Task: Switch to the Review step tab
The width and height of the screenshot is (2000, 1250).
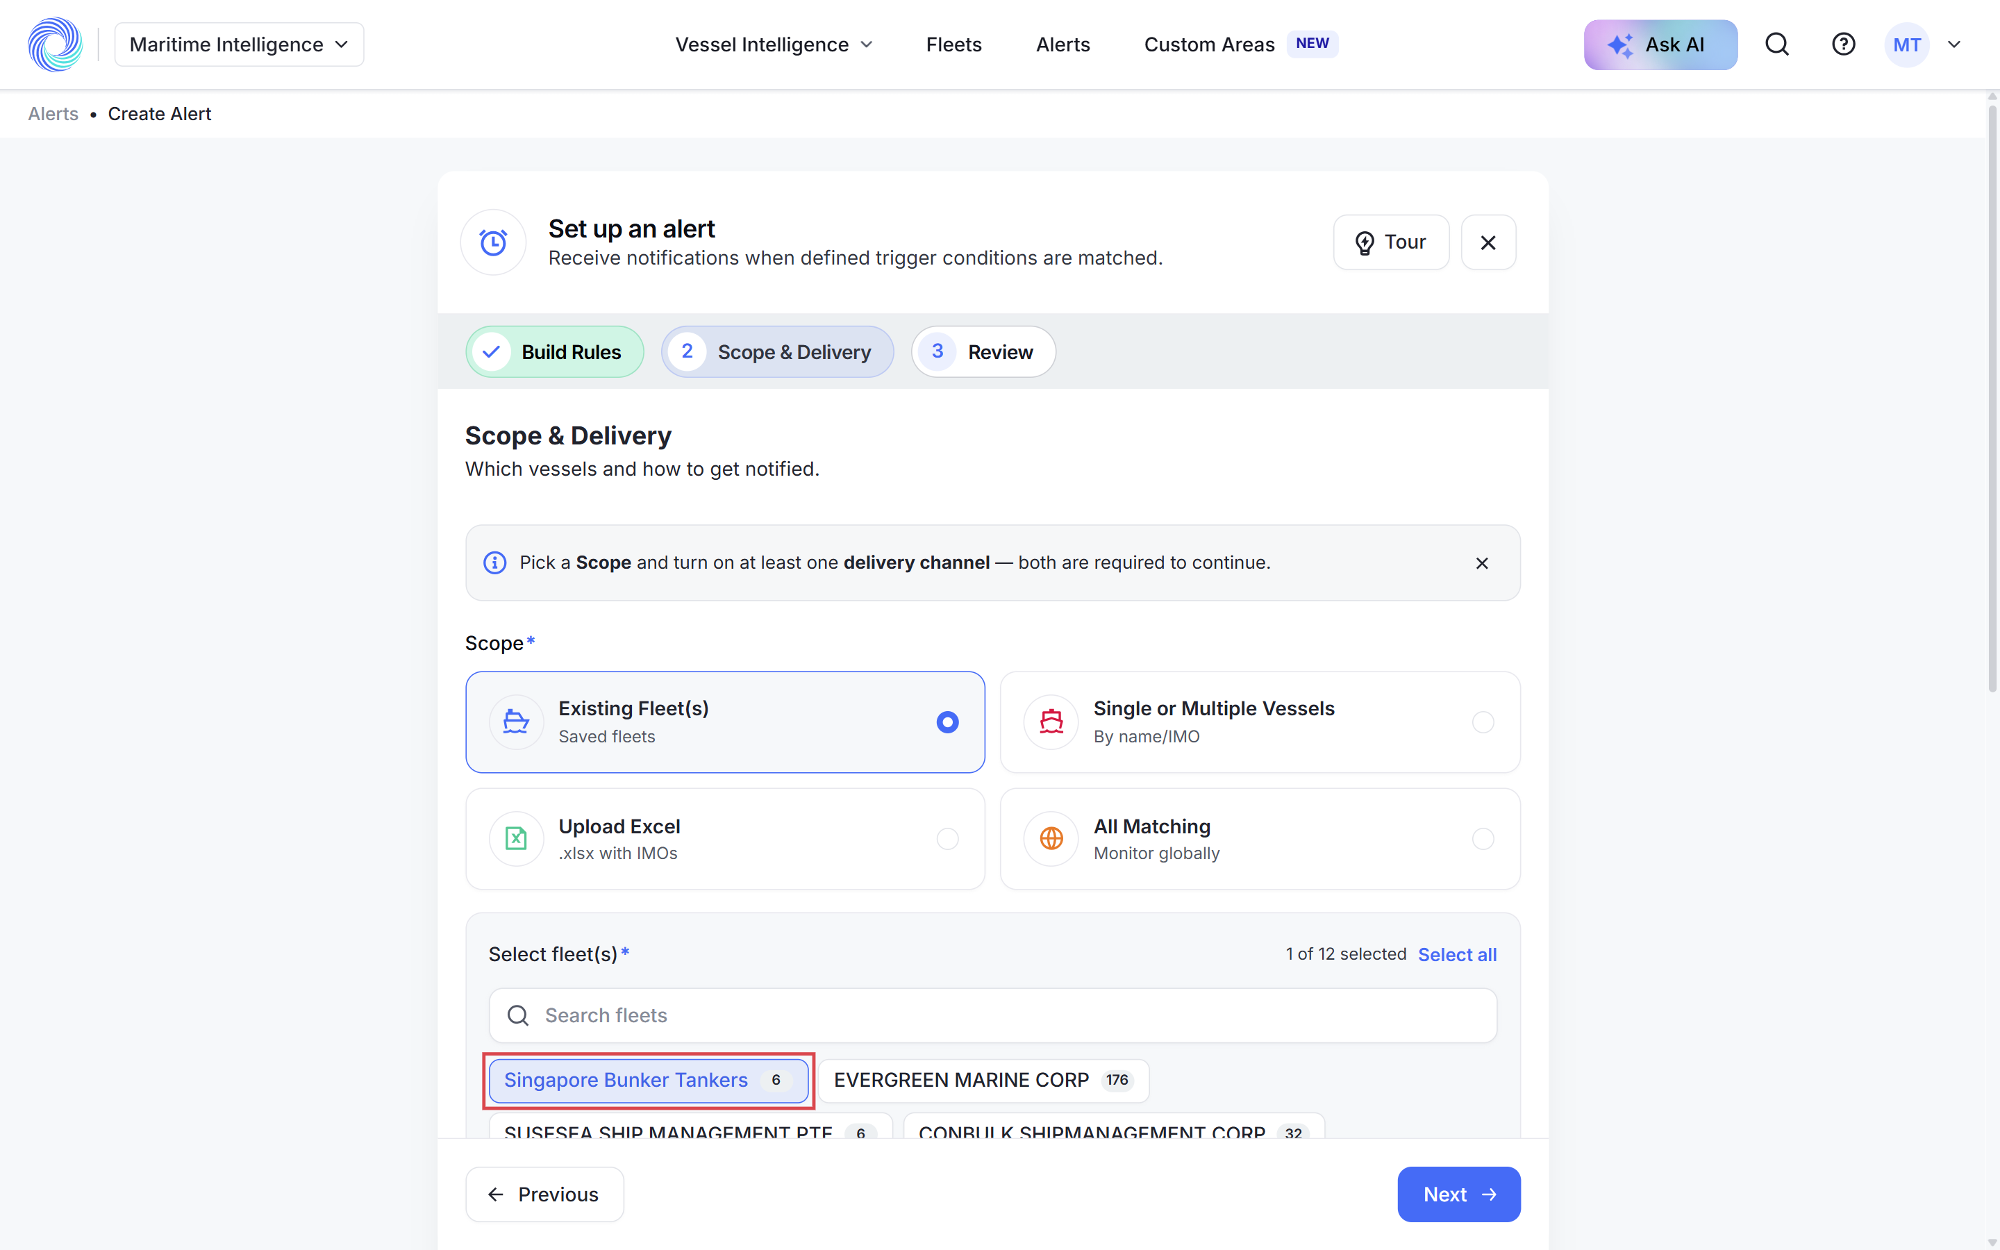Action: pyautogui.click(x=983, y=352)
